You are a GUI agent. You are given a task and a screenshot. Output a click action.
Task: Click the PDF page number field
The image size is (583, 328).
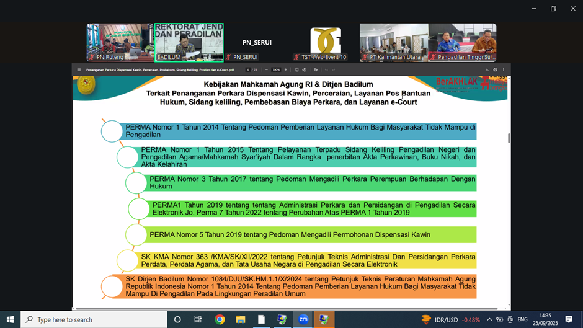[247, 70]
